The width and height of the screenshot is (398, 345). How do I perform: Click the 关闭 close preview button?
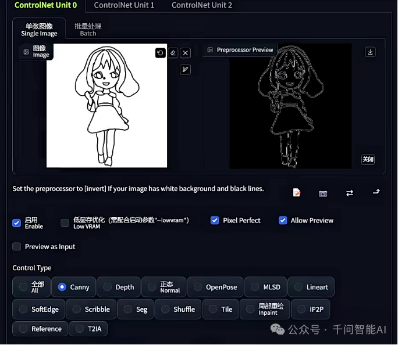(368, 159)
